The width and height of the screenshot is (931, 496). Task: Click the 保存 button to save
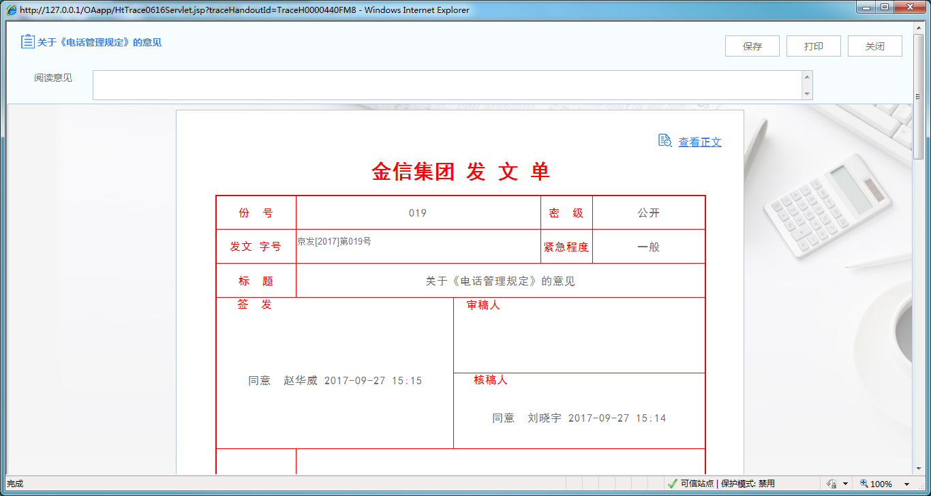click(752, 46)
